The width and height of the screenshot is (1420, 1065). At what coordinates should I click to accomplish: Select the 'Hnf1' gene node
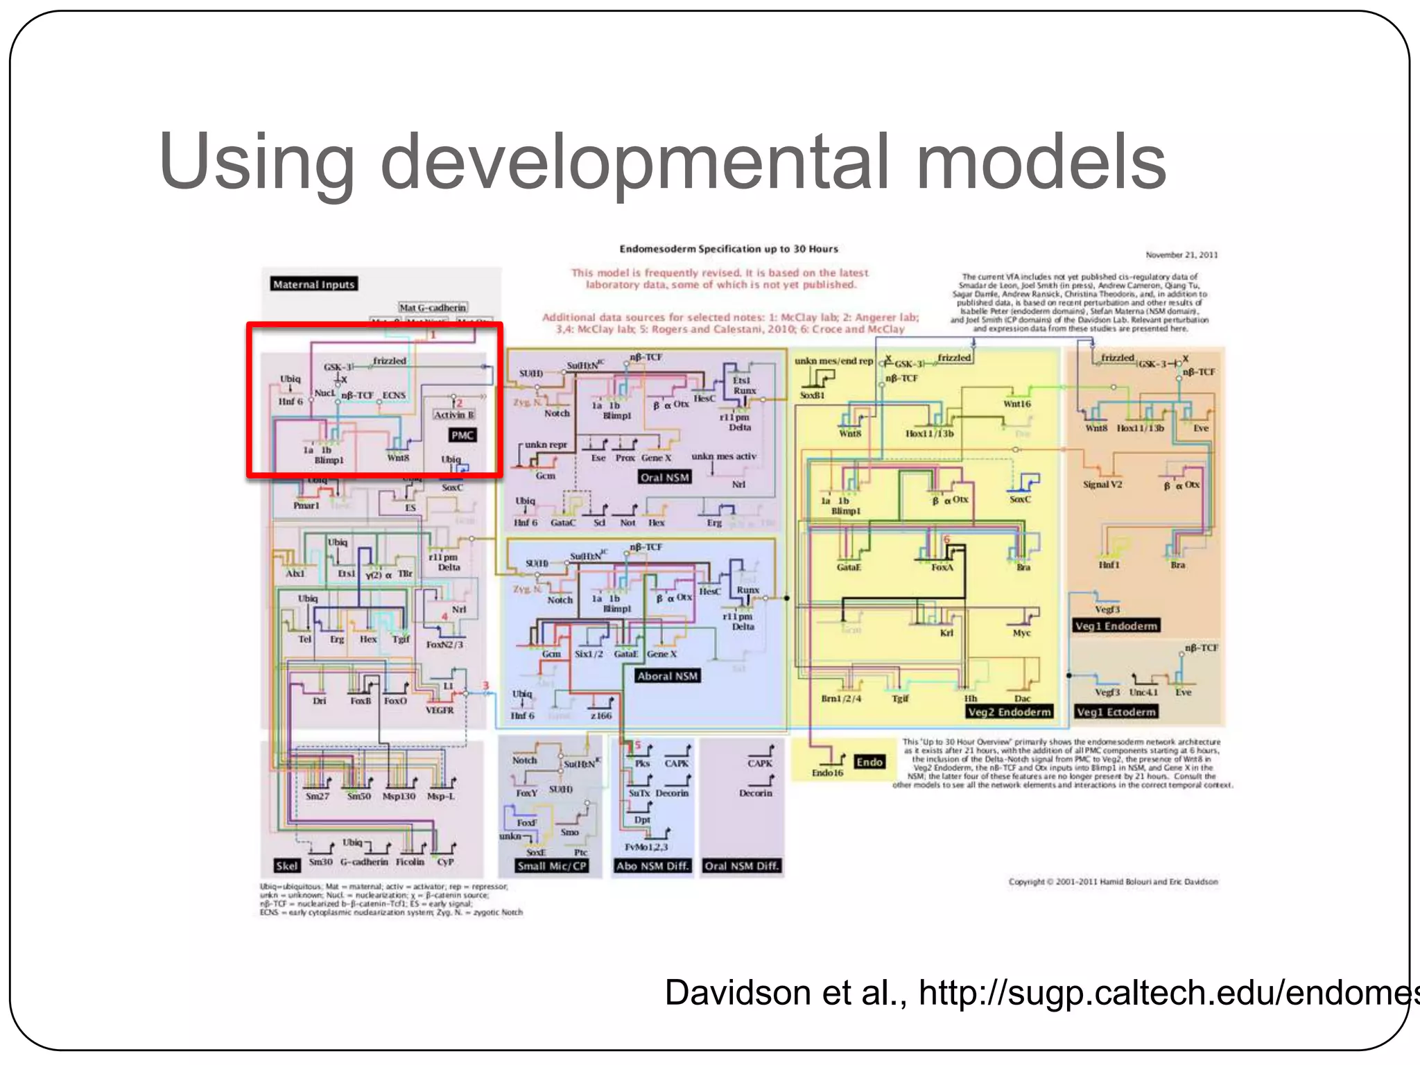(1109, 565)
